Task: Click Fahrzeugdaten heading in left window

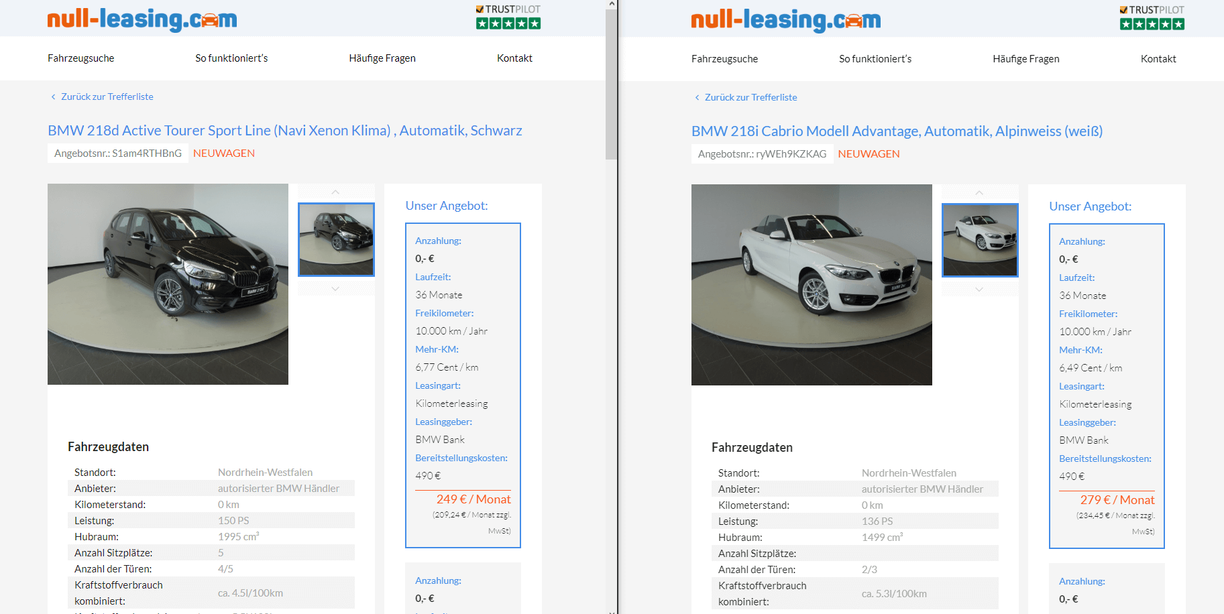Action: pyautogui.click(x=108, y=447)
